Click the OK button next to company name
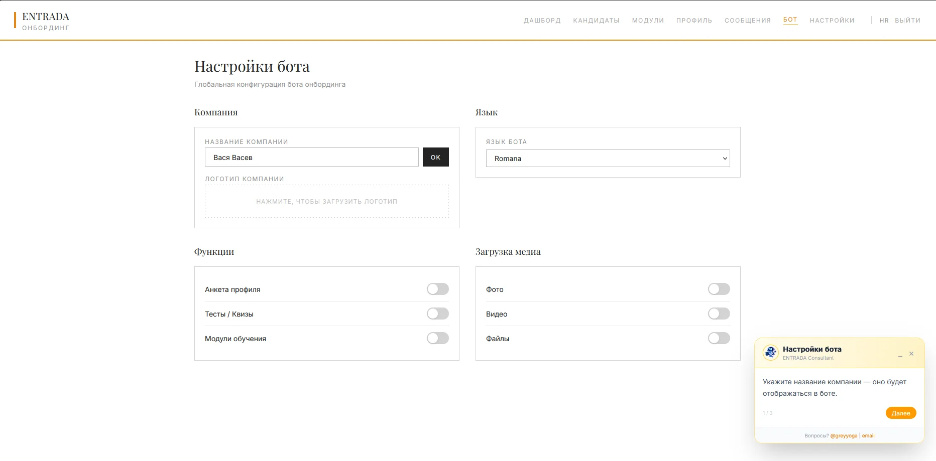This screenshot has height=461, width=936. [436, 157]
